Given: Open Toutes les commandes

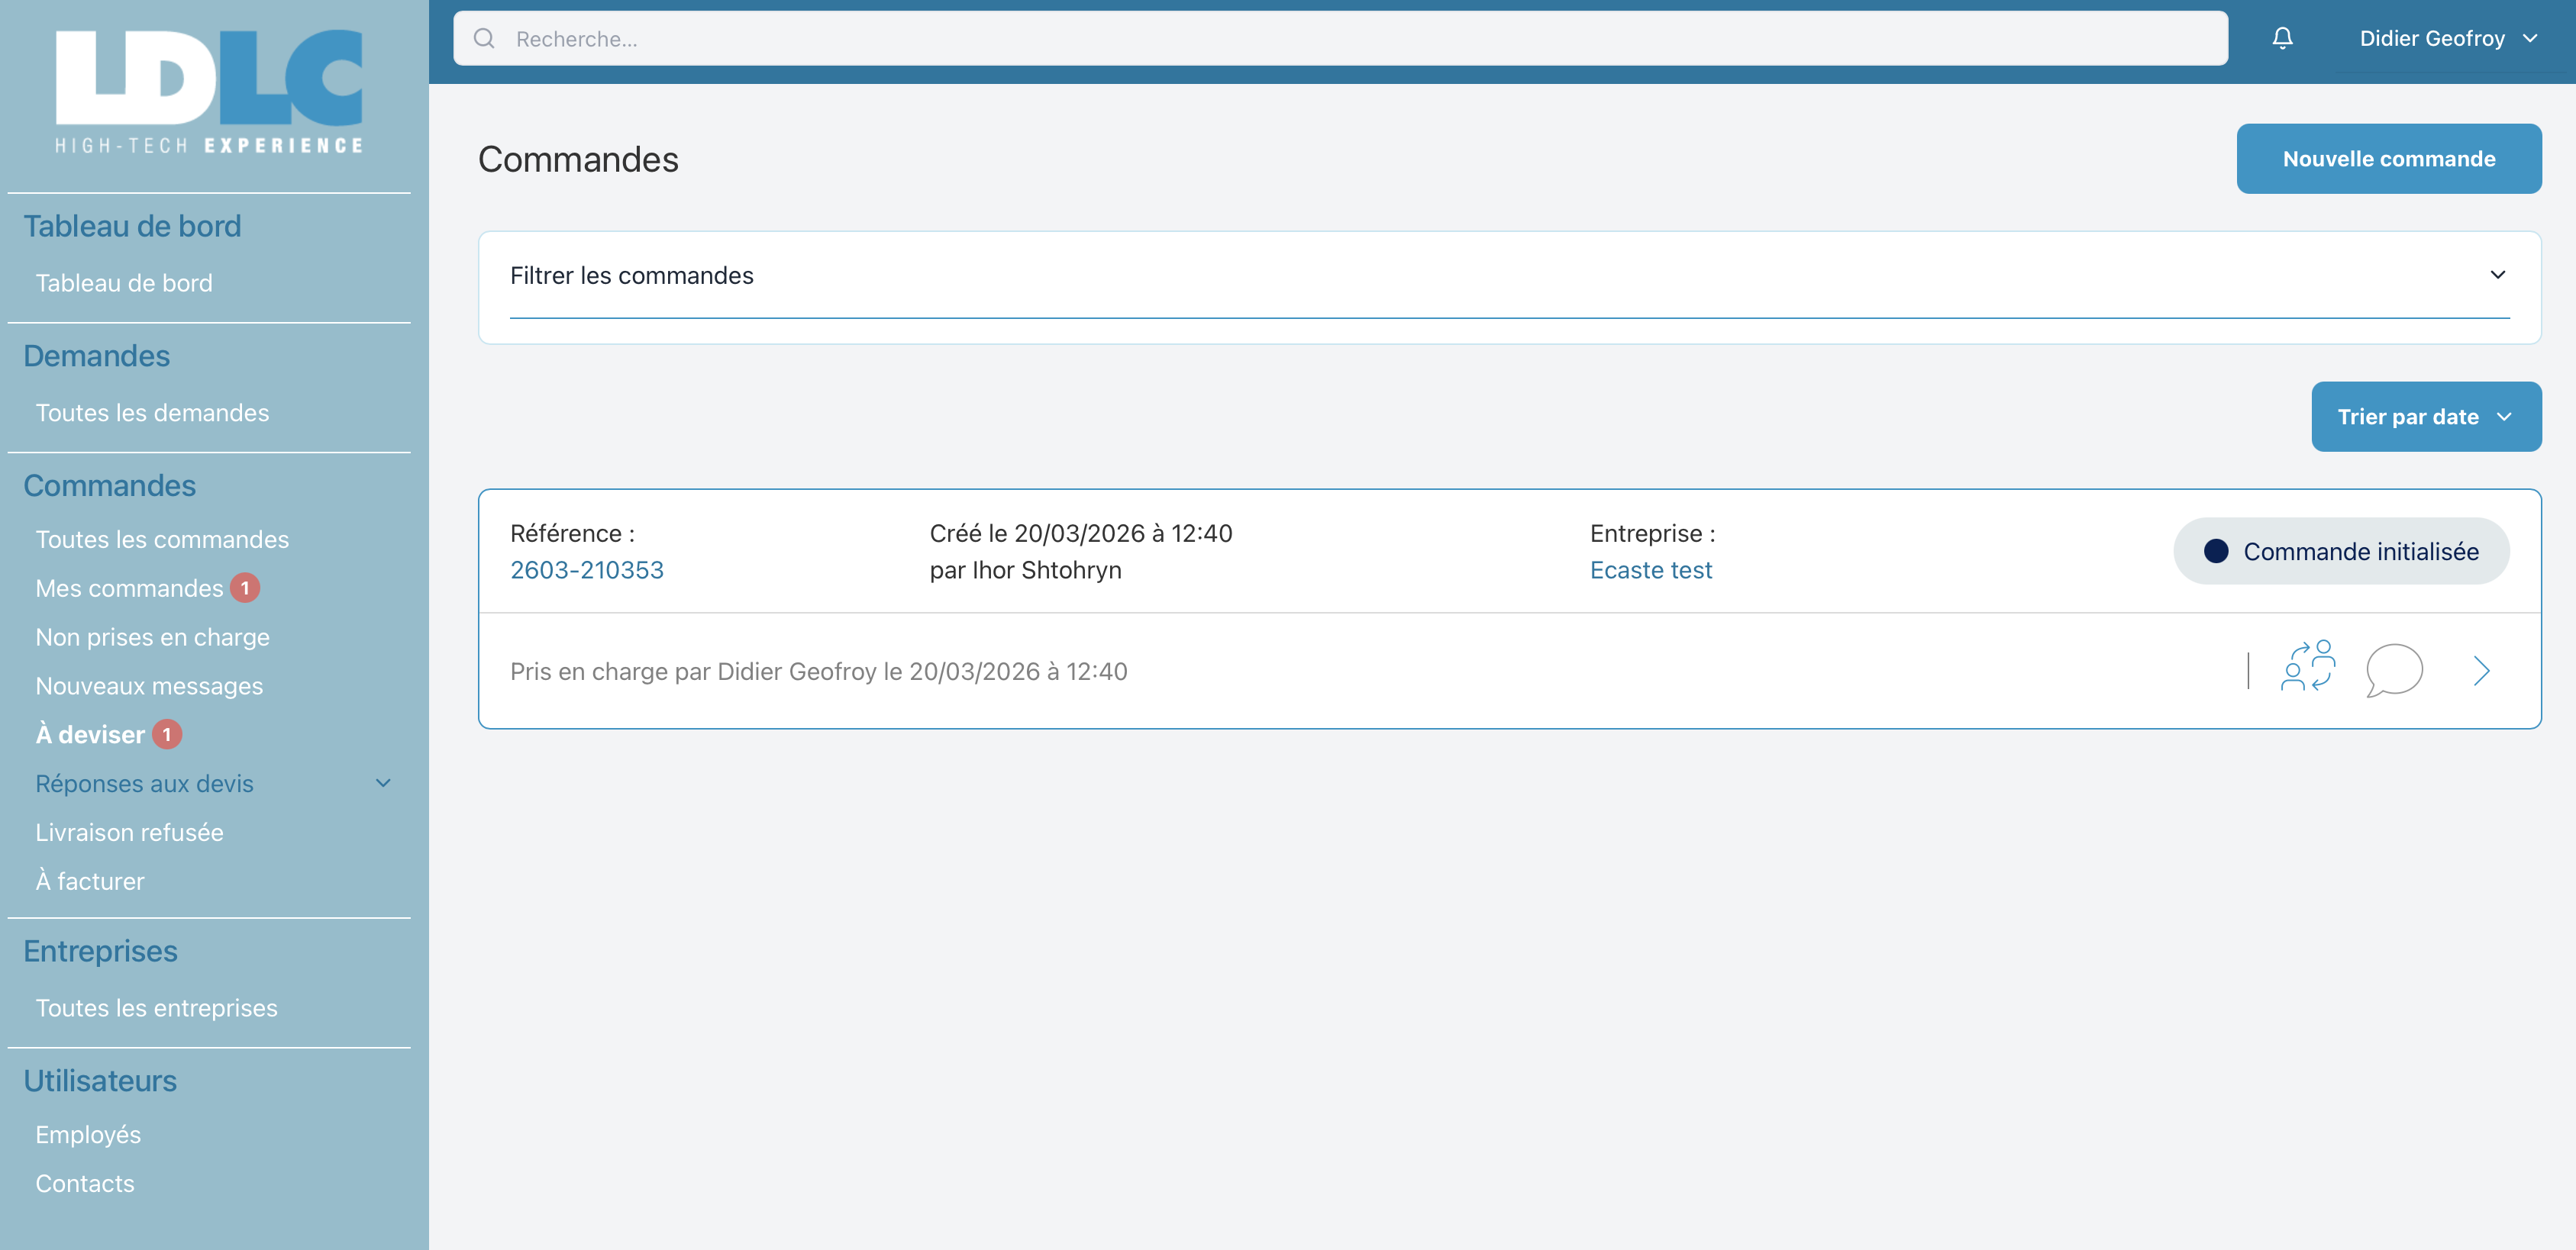Looking at the screenshot, I should 162,540.
